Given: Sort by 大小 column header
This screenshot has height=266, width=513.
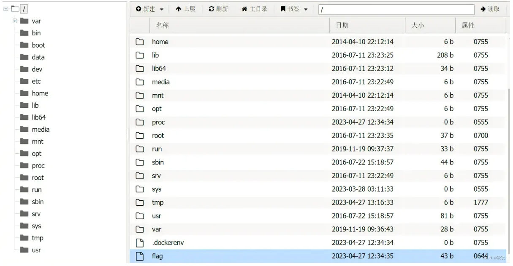Looking at the screenshot, I should click(431, 25).
